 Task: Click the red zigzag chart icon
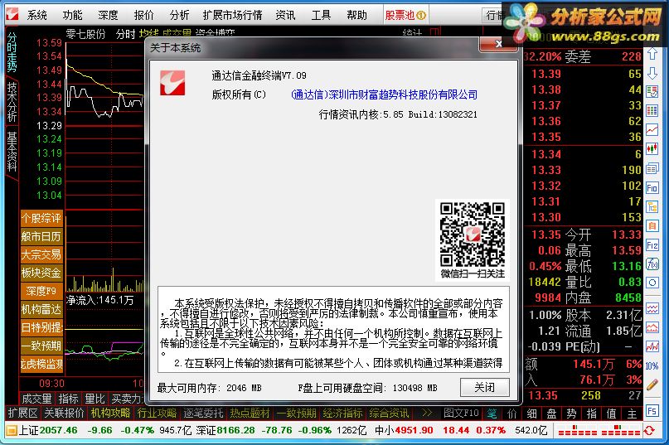click(x=652, y=346)
